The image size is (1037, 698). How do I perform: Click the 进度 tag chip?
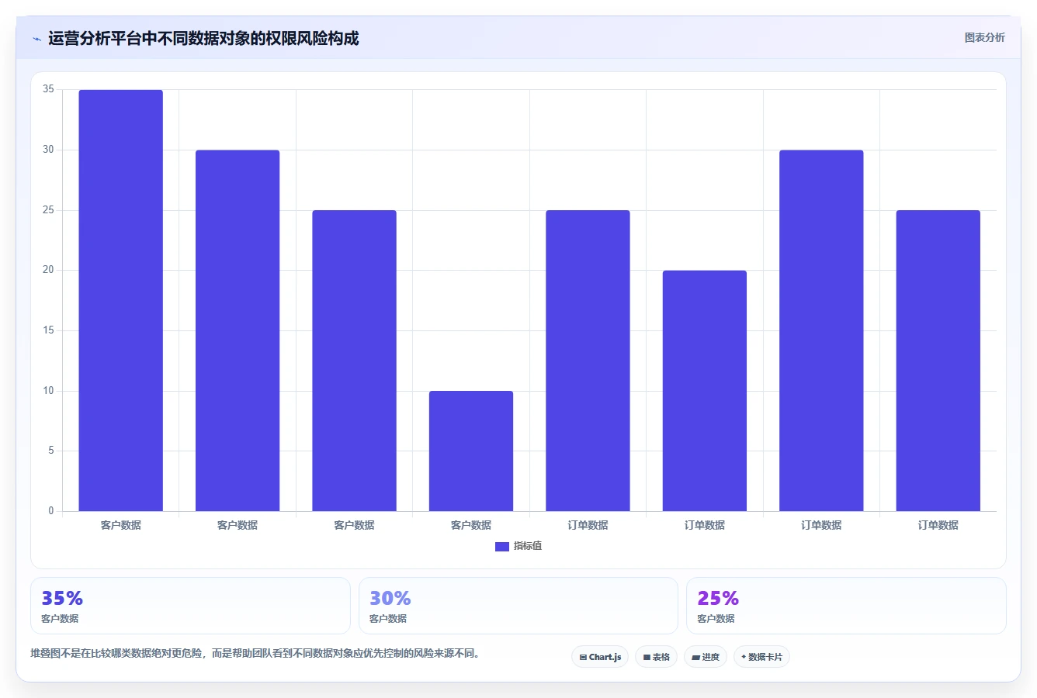[706, 657]
